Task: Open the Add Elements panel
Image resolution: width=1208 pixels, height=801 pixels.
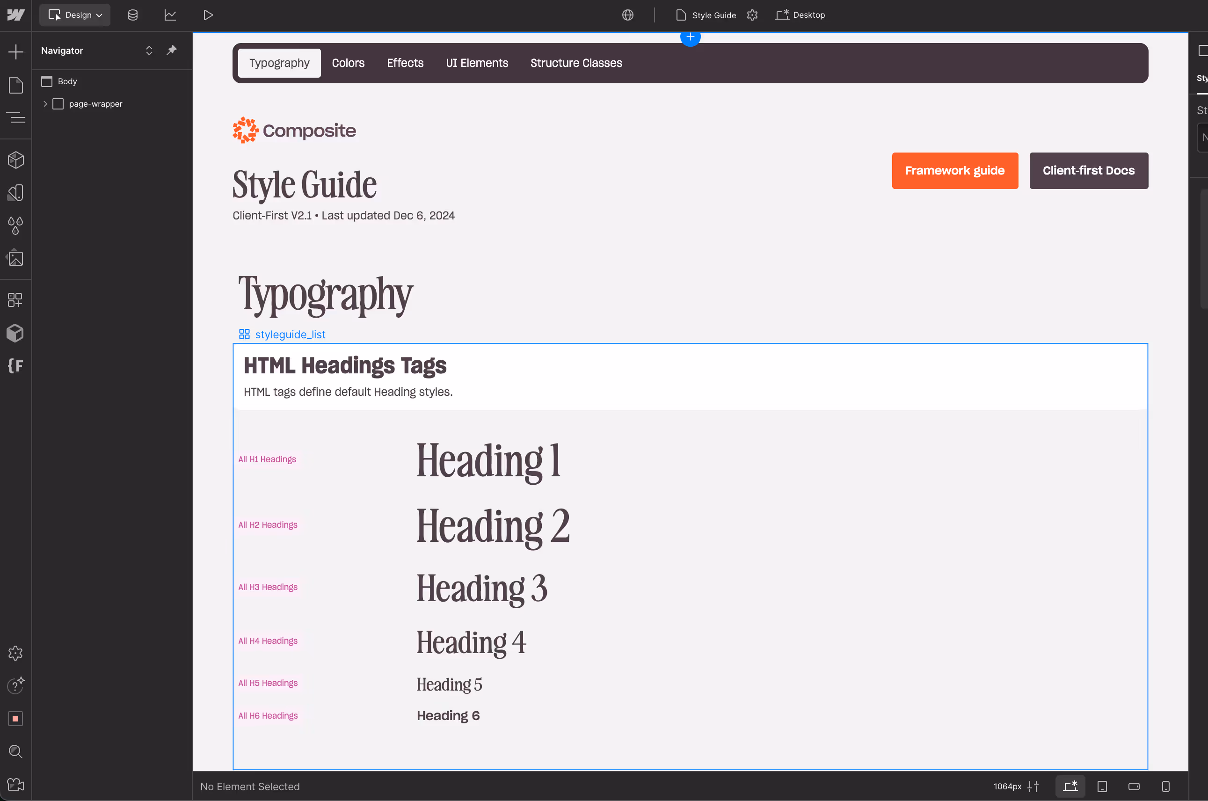Action: click(15, 51)
